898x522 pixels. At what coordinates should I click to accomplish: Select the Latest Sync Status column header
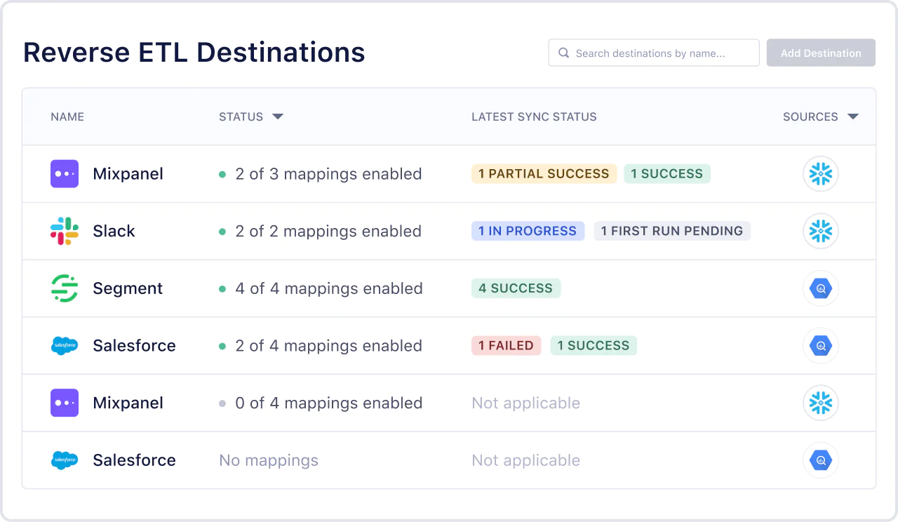pyautogui.click(x=534, y=116)
